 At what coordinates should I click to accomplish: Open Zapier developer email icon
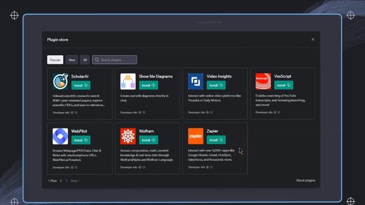click(x=212, y=167)
